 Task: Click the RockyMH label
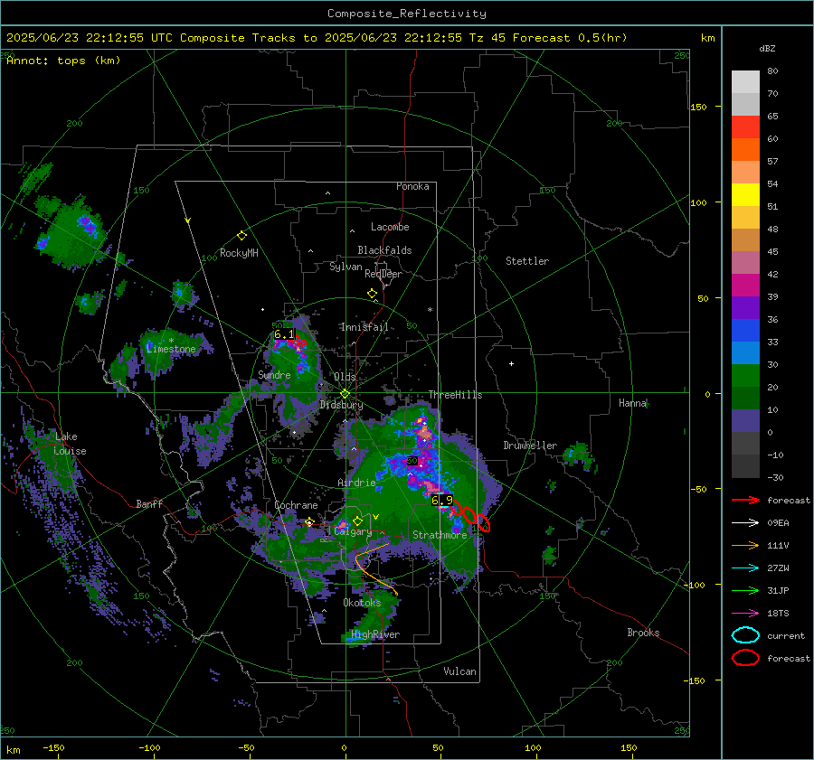(x=239, y=253)
